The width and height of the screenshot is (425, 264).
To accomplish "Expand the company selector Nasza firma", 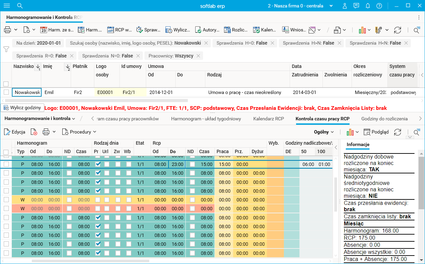I will (331, 6).
